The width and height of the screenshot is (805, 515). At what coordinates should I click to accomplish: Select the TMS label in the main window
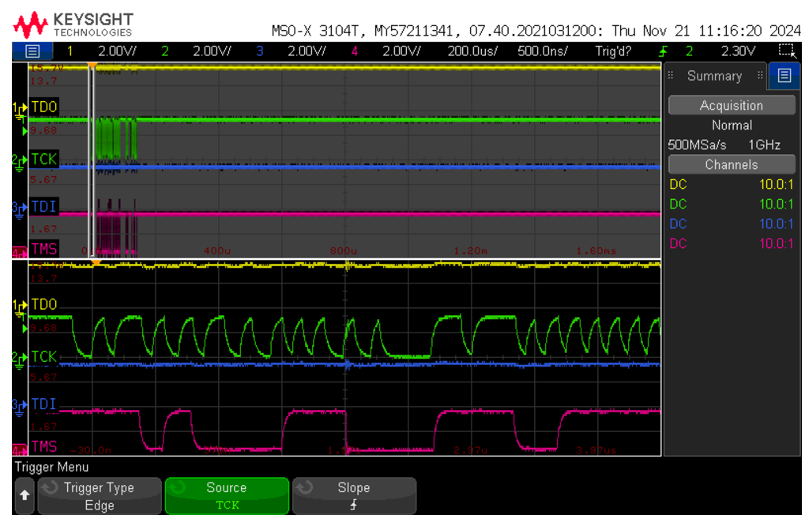44,249
